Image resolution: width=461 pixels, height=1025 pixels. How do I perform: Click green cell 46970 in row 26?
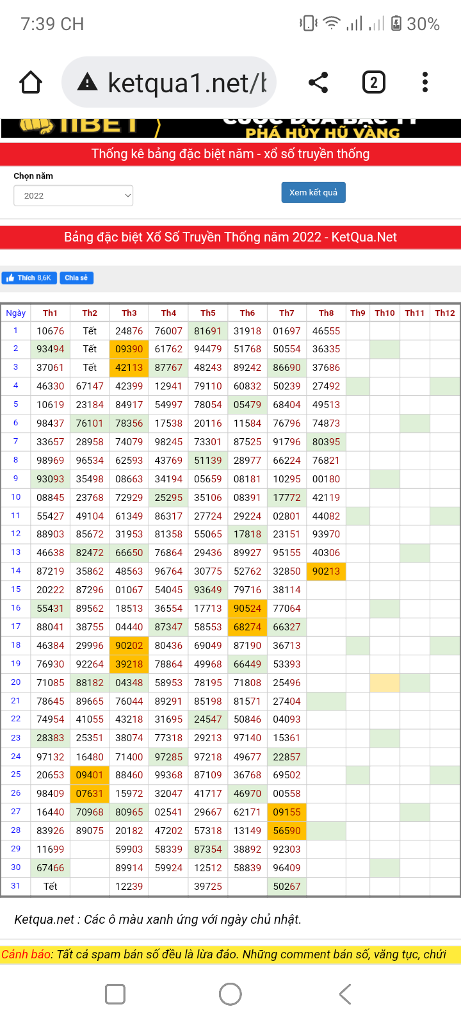coord(247,794)
